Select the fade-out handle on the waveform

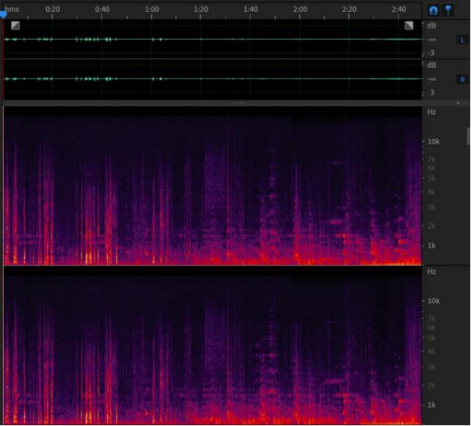click(409, 26)
